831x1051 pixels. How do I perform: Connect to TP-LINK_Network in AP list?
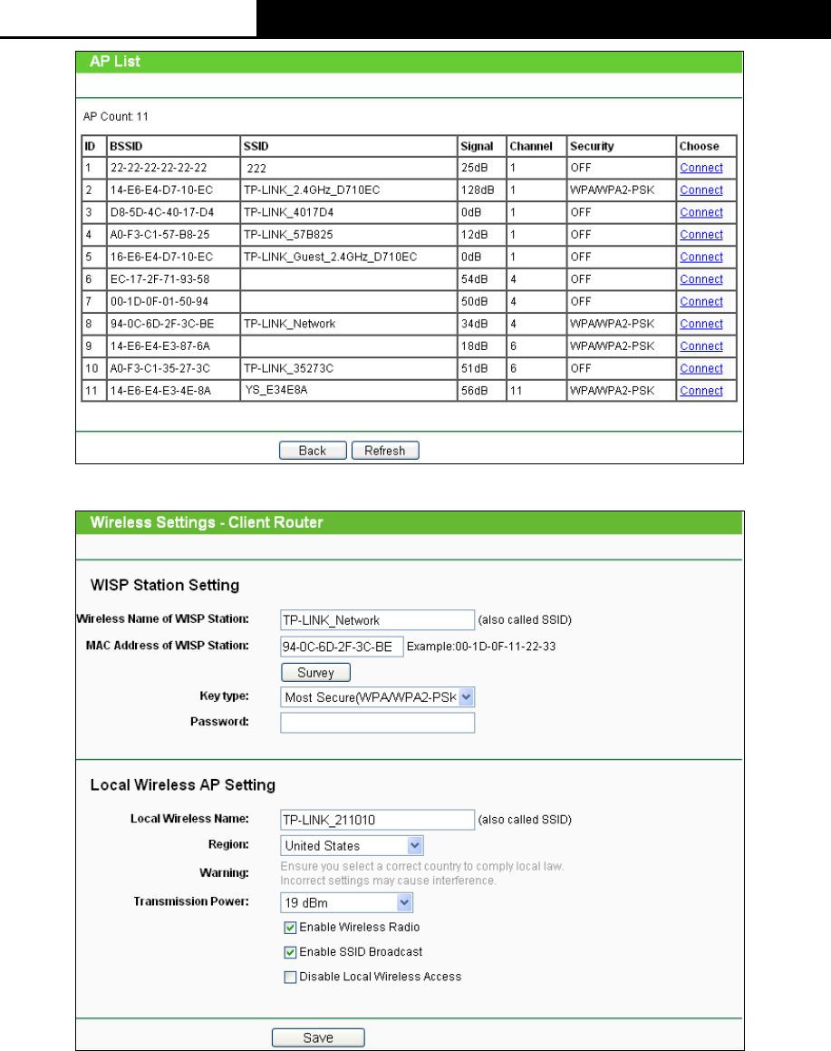(701, 324)
